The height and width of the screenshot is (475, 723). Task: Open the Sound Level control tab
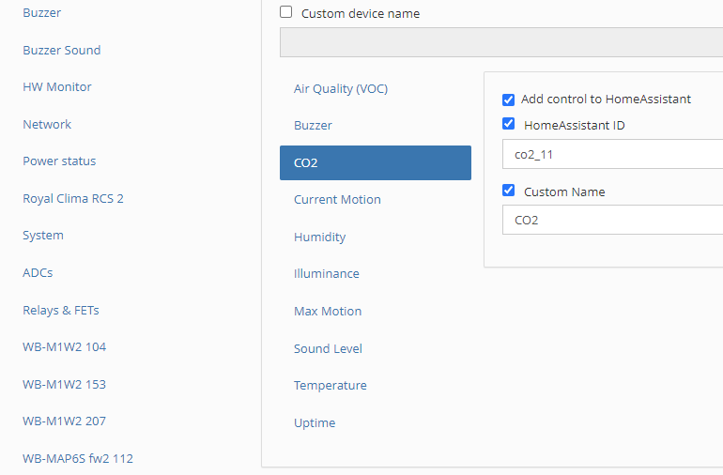[328, 349]
